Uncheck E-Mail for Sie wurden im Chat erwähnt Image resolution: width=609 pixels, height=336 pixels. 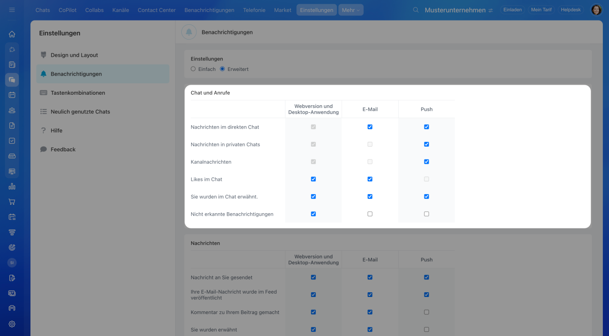[370, 197]
